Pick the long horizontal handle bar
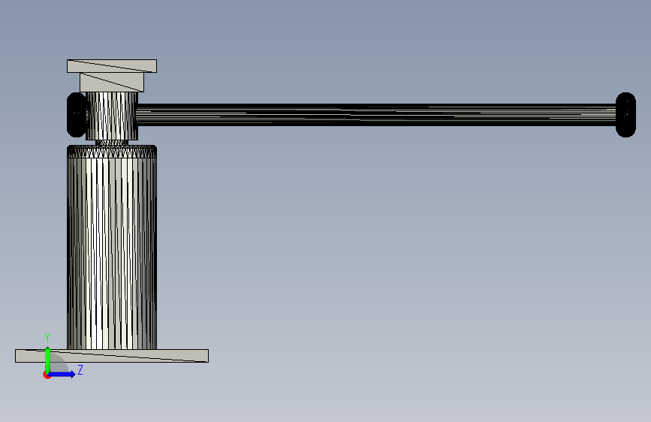This screenshot has width=651, height=422. [375, 115]
